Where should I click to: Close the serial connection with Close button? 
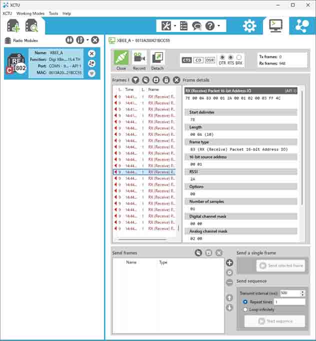[121, 60]
